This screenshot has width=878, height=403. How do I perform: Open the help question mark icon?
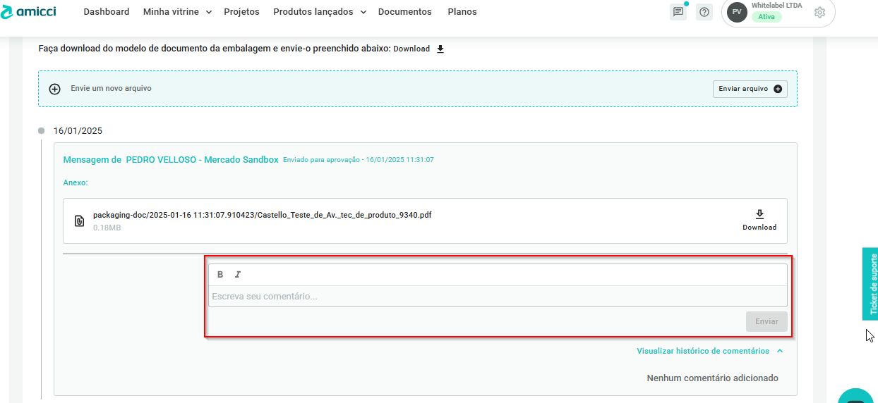(x=704, y=12)
